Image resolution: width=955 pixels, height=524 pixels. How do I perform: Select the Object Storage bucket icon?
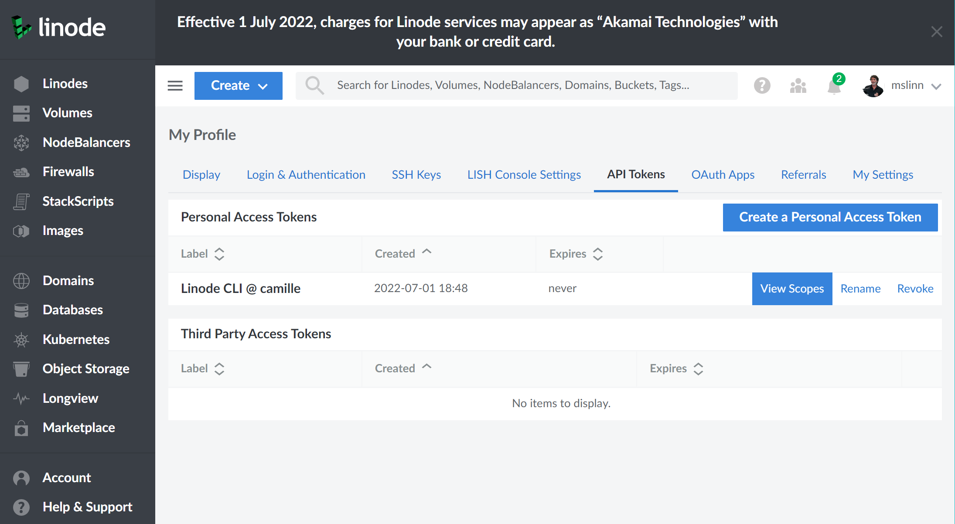pos(21,369)
